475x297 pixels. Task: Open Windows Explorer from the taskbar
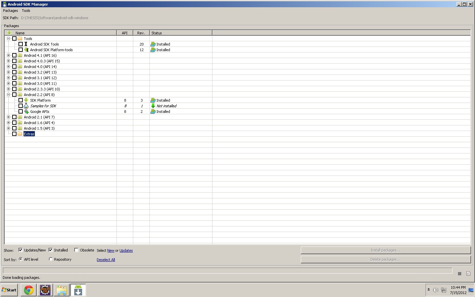[62, 290]
